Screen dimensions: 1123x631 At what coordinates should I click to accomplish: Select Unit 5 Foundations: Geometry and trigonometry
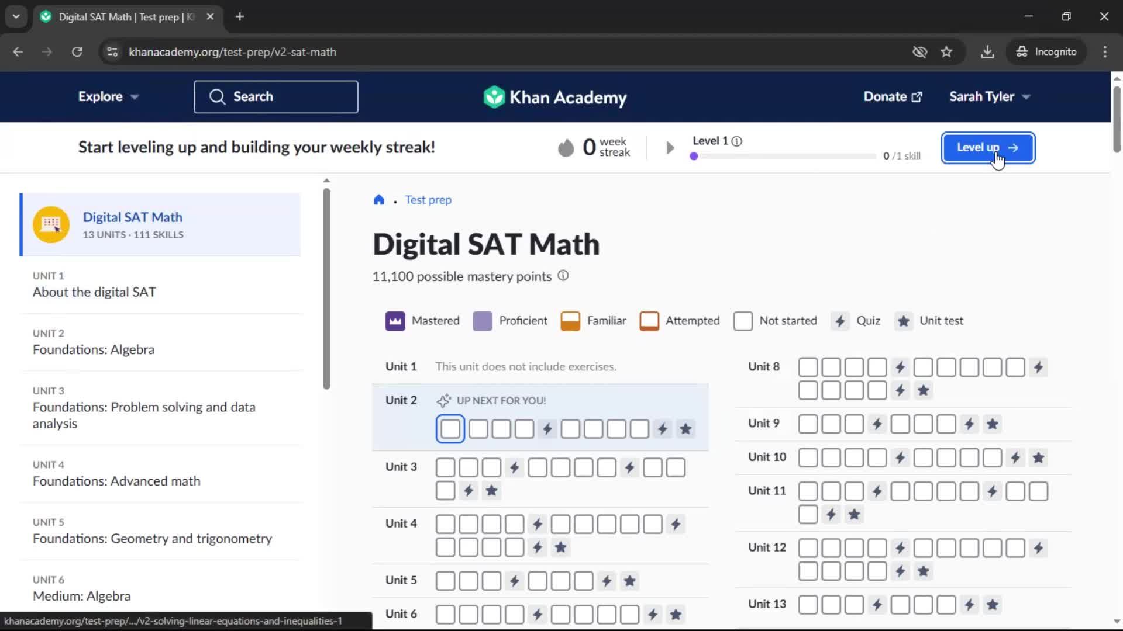coord(160,531)
